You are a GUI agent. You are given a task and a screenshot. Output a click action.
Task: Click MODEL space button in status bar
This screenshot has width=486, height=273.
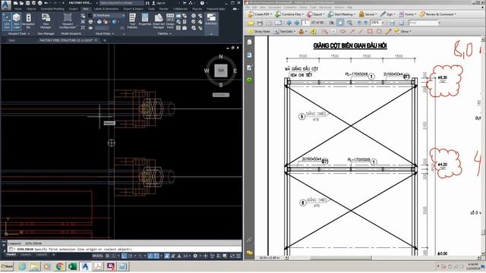click(x=97, y=256)
